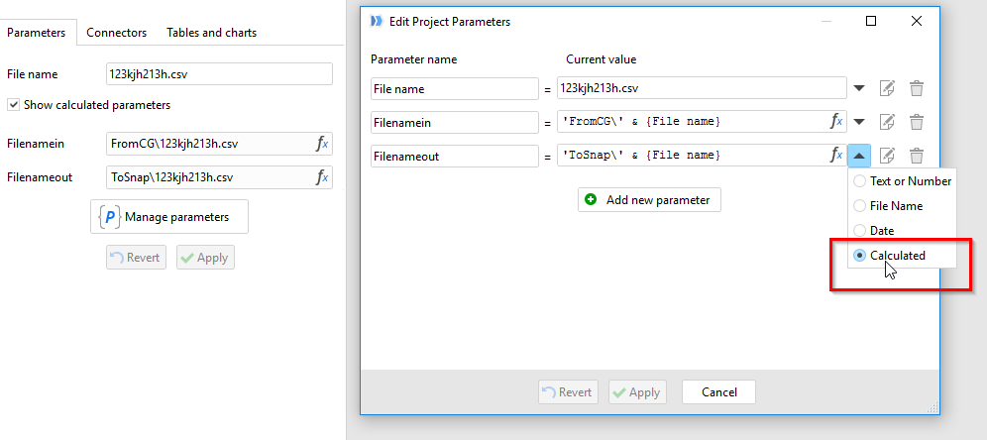Switch to the Connectors tab
987x440 pixels.
pyautogui.click(x=117, y=33)
